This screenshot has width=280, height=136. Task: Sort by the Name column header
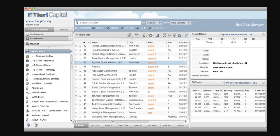tap(109, 43)
